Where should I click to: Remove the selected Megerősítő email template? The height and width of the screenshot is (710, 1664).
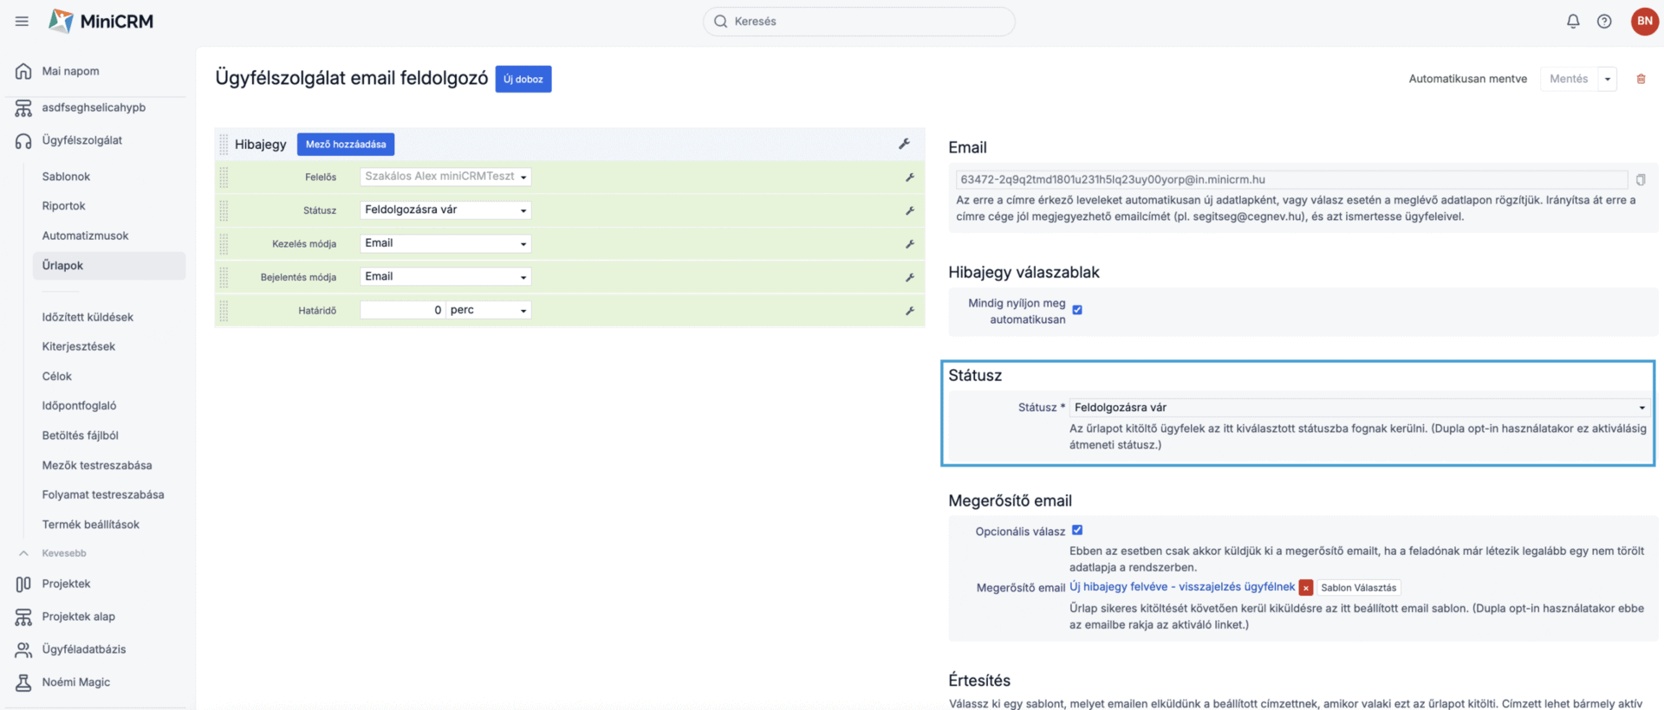pyautogui.click(x=1306, y=588)
